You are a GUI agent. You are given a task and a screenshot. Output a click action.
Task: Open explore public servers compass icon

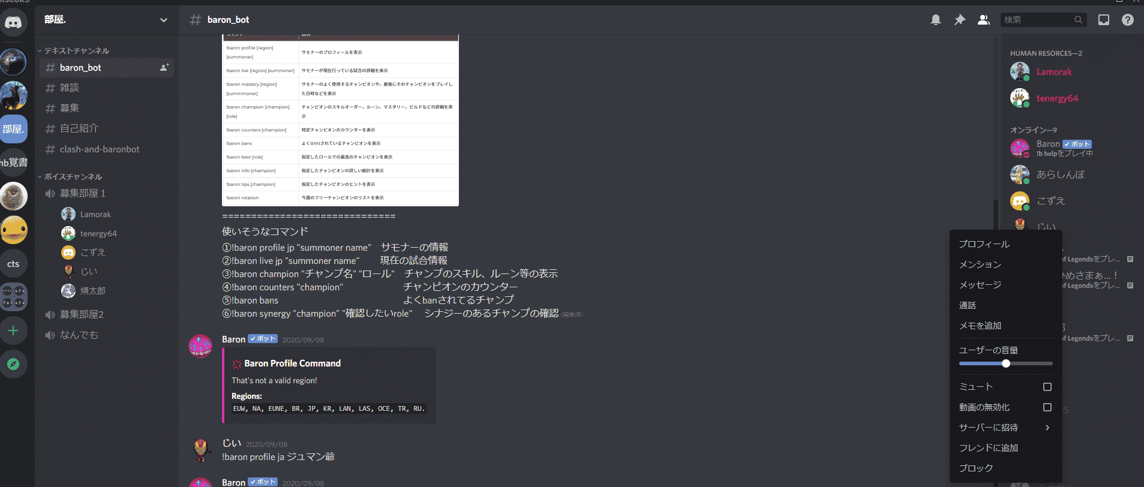coord(13,364)
